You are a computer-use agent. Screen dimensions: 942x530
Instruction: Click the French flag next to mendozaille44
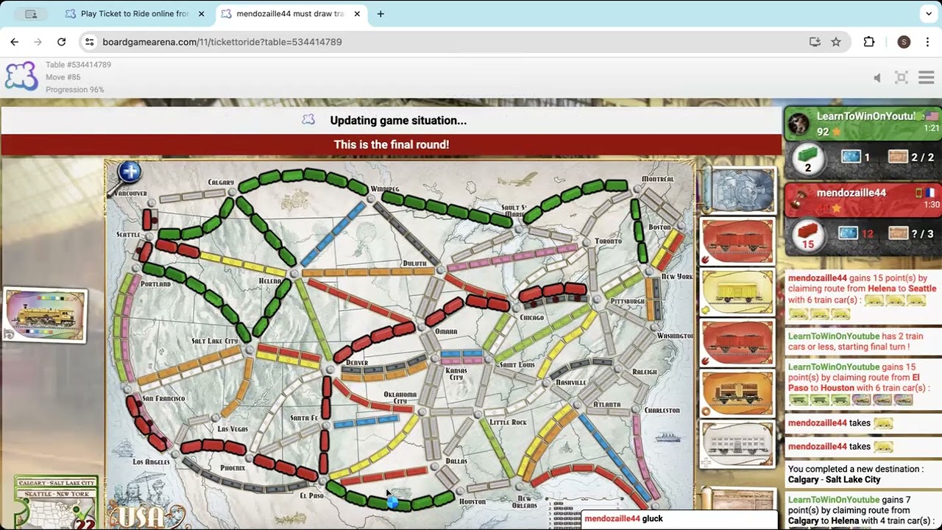930,193
